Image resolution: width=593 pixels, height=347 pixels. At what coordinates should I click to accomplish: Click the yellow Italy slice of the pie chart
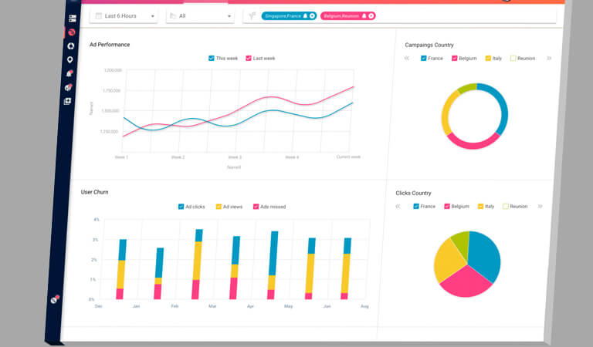448,261
